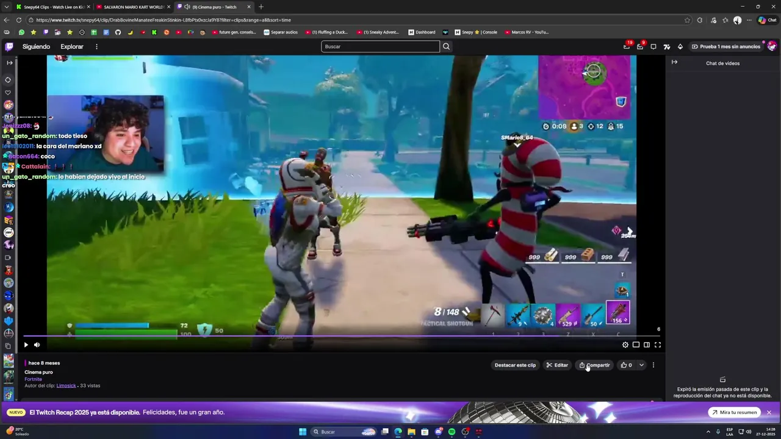Viewport: 781px width, 439px height.
Task: Seek on the purple clip progress bar
Action: pyautogui.click(x=342, y=336)
